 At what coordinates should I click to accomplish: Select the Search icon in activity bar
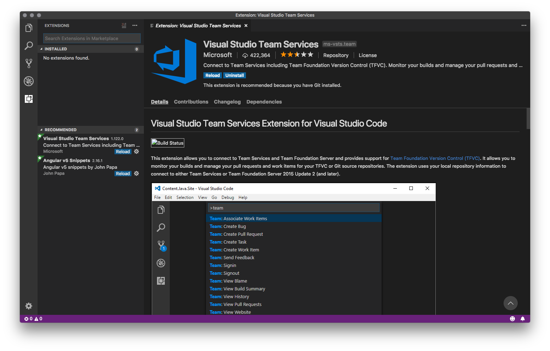click(29, 46)
